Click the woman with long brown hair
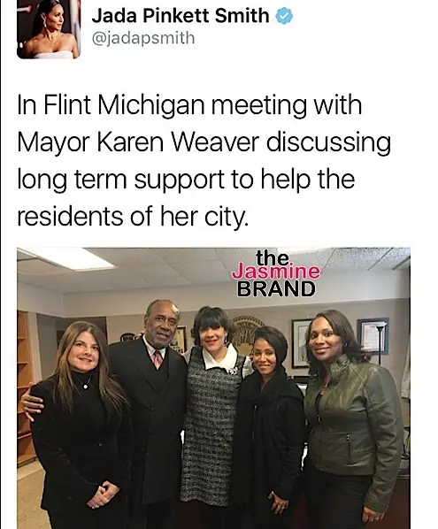This screenshot has height=529, width=438. 80,425
